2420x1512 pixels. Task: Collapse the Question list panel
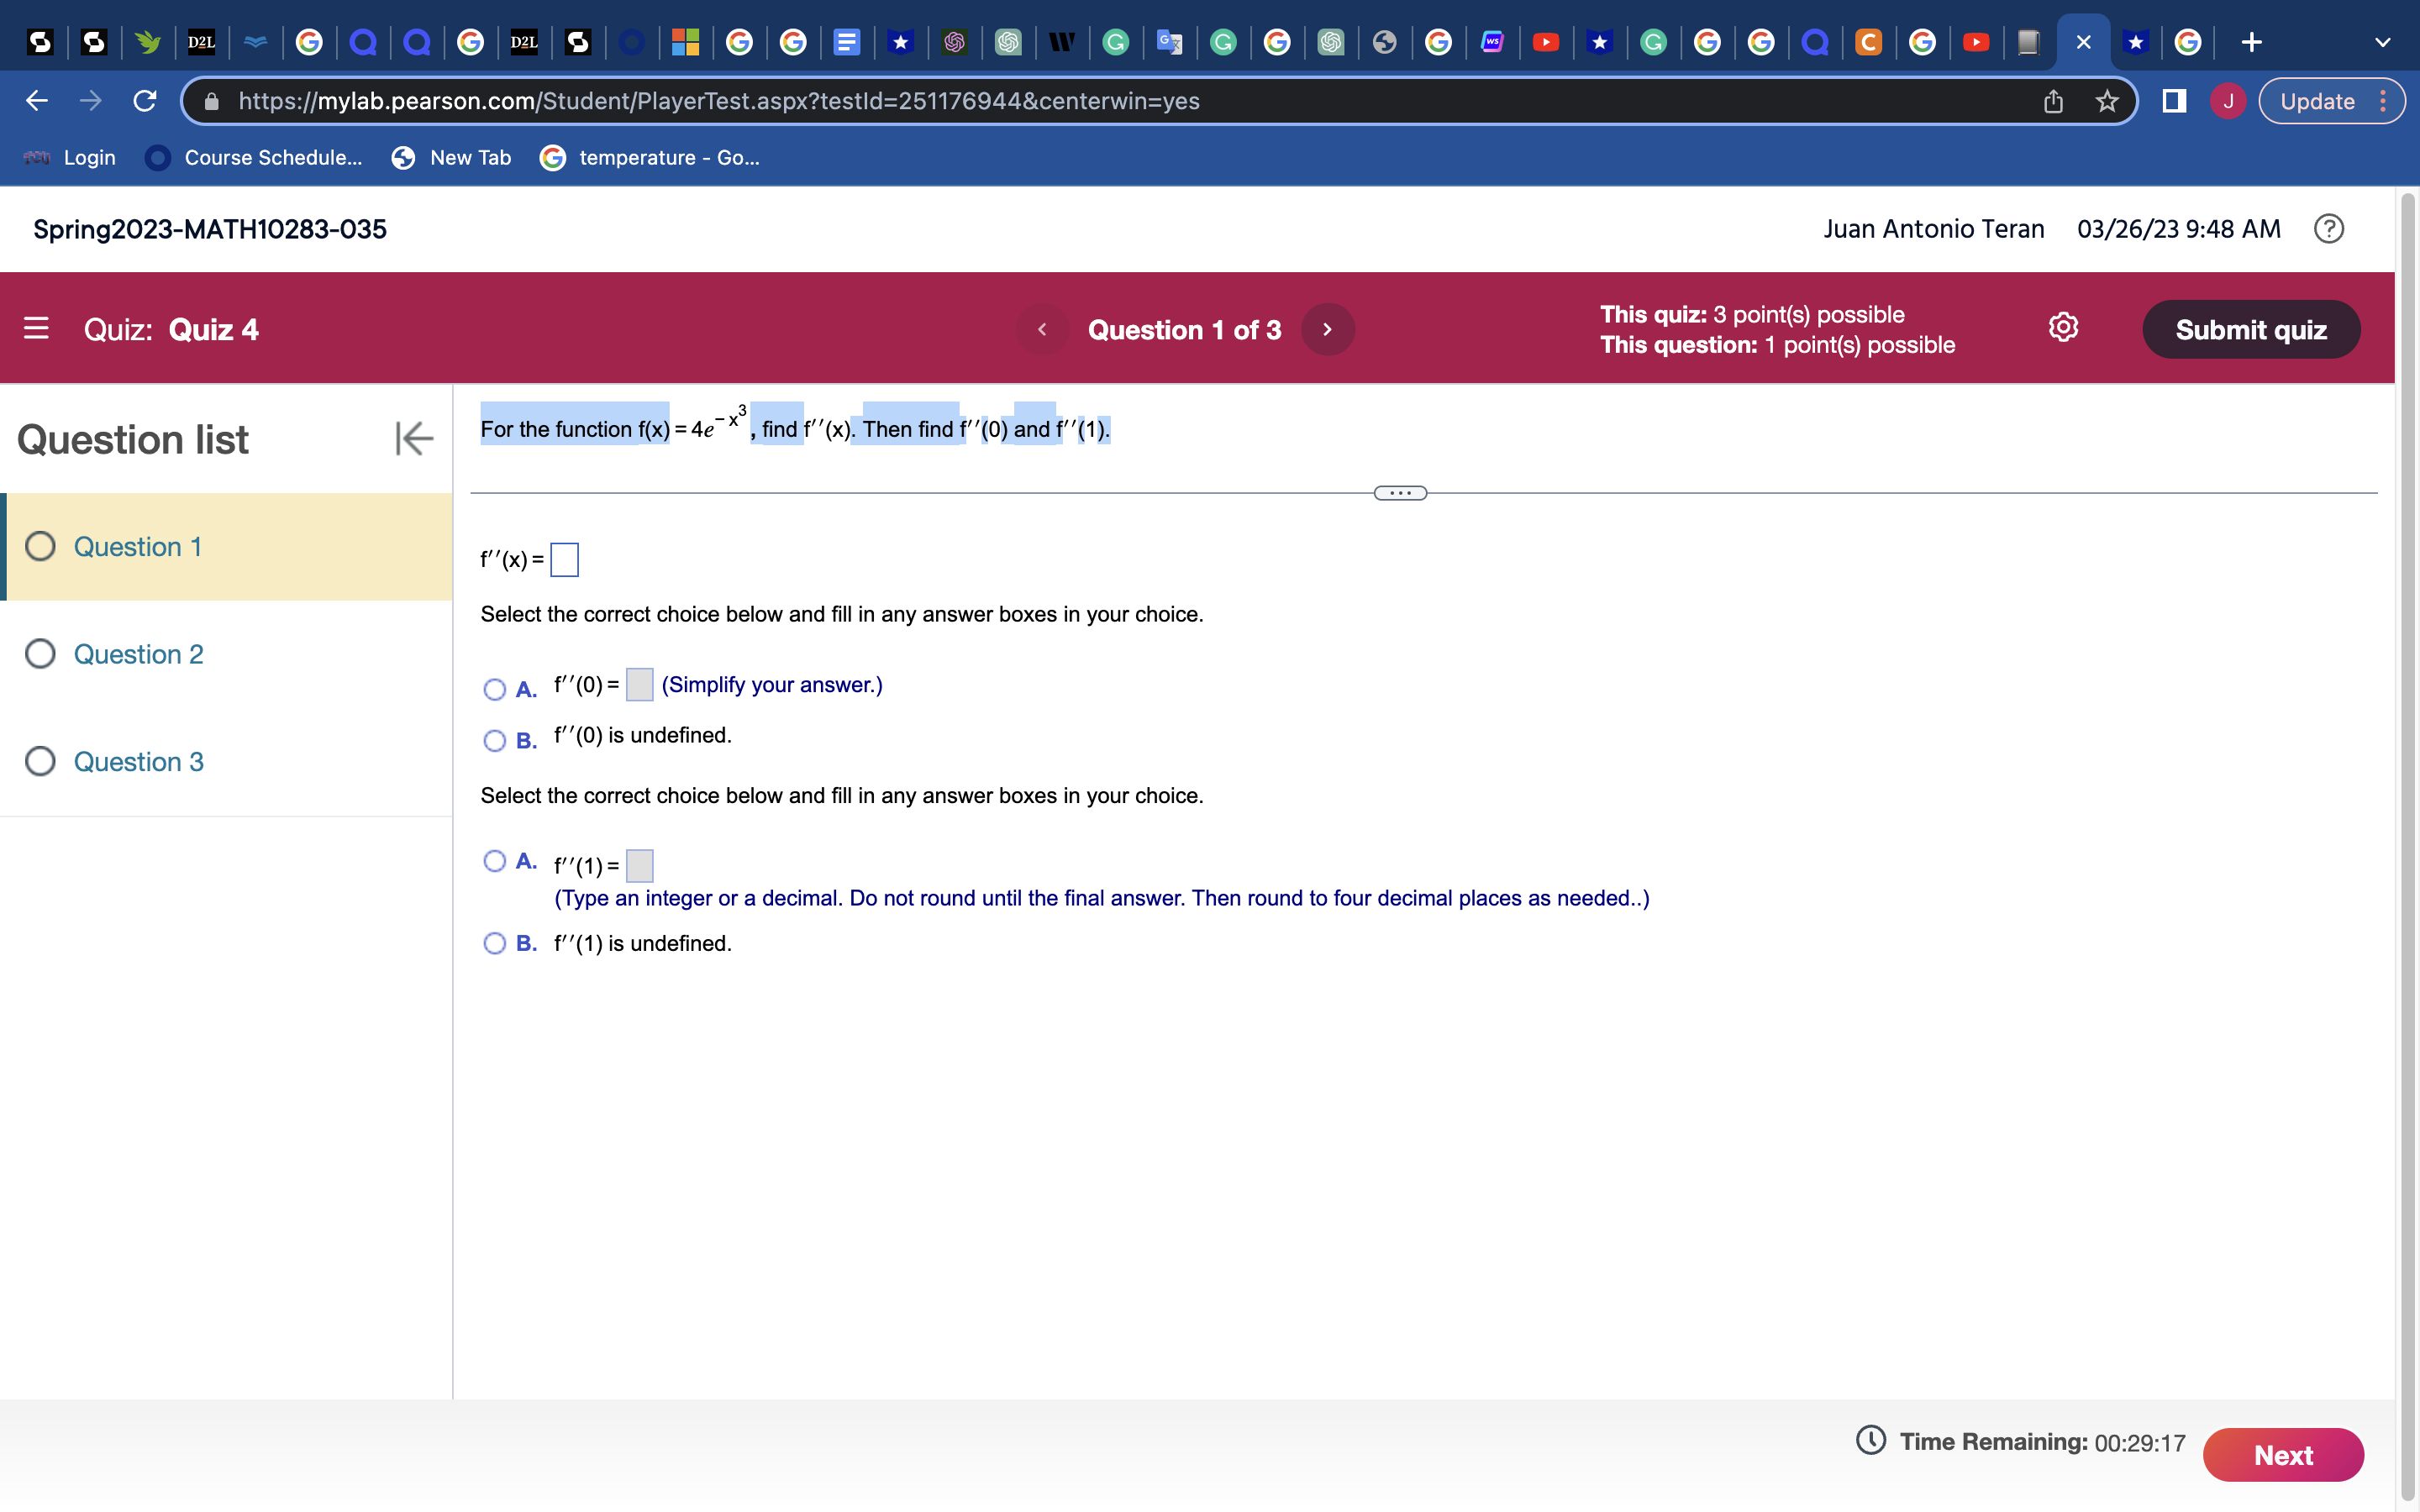[x=413, y=438]
